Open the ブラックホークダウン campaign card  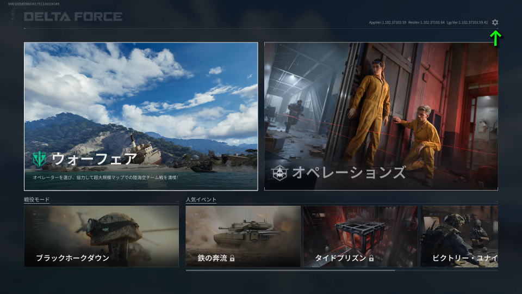[102, 236]
